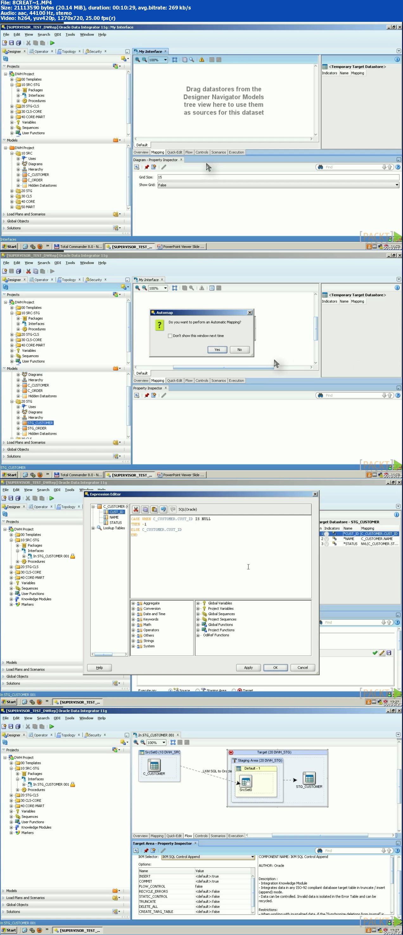Click the greyed Redo icon beside SQL(Oracle) label
This screenshot has height=935, width=403.
point(172,509)
